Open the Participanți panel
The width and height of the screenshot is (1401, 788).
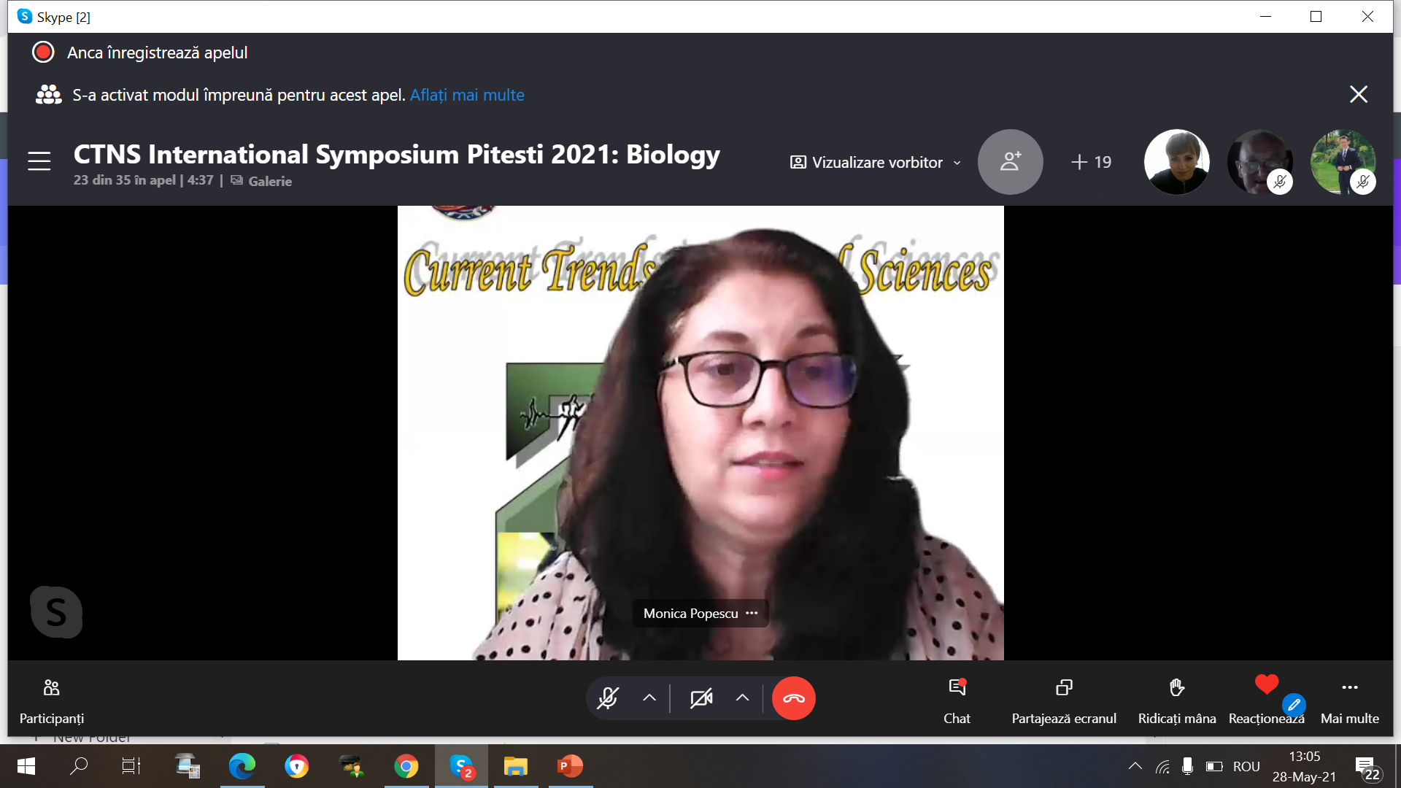pos(51,701)
